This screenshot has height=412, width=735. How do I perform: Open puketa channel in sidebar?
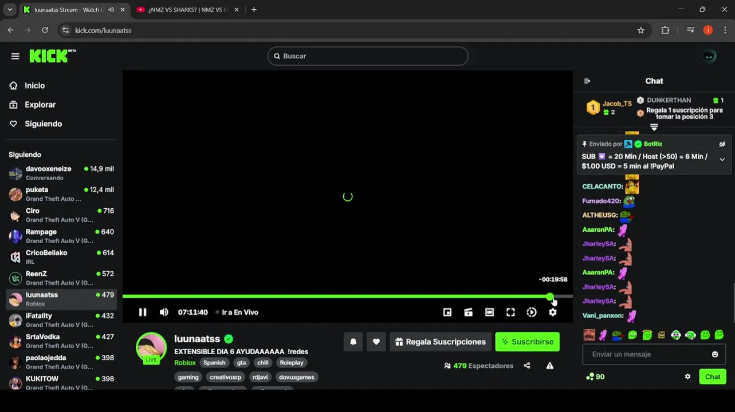pos(61,194)
